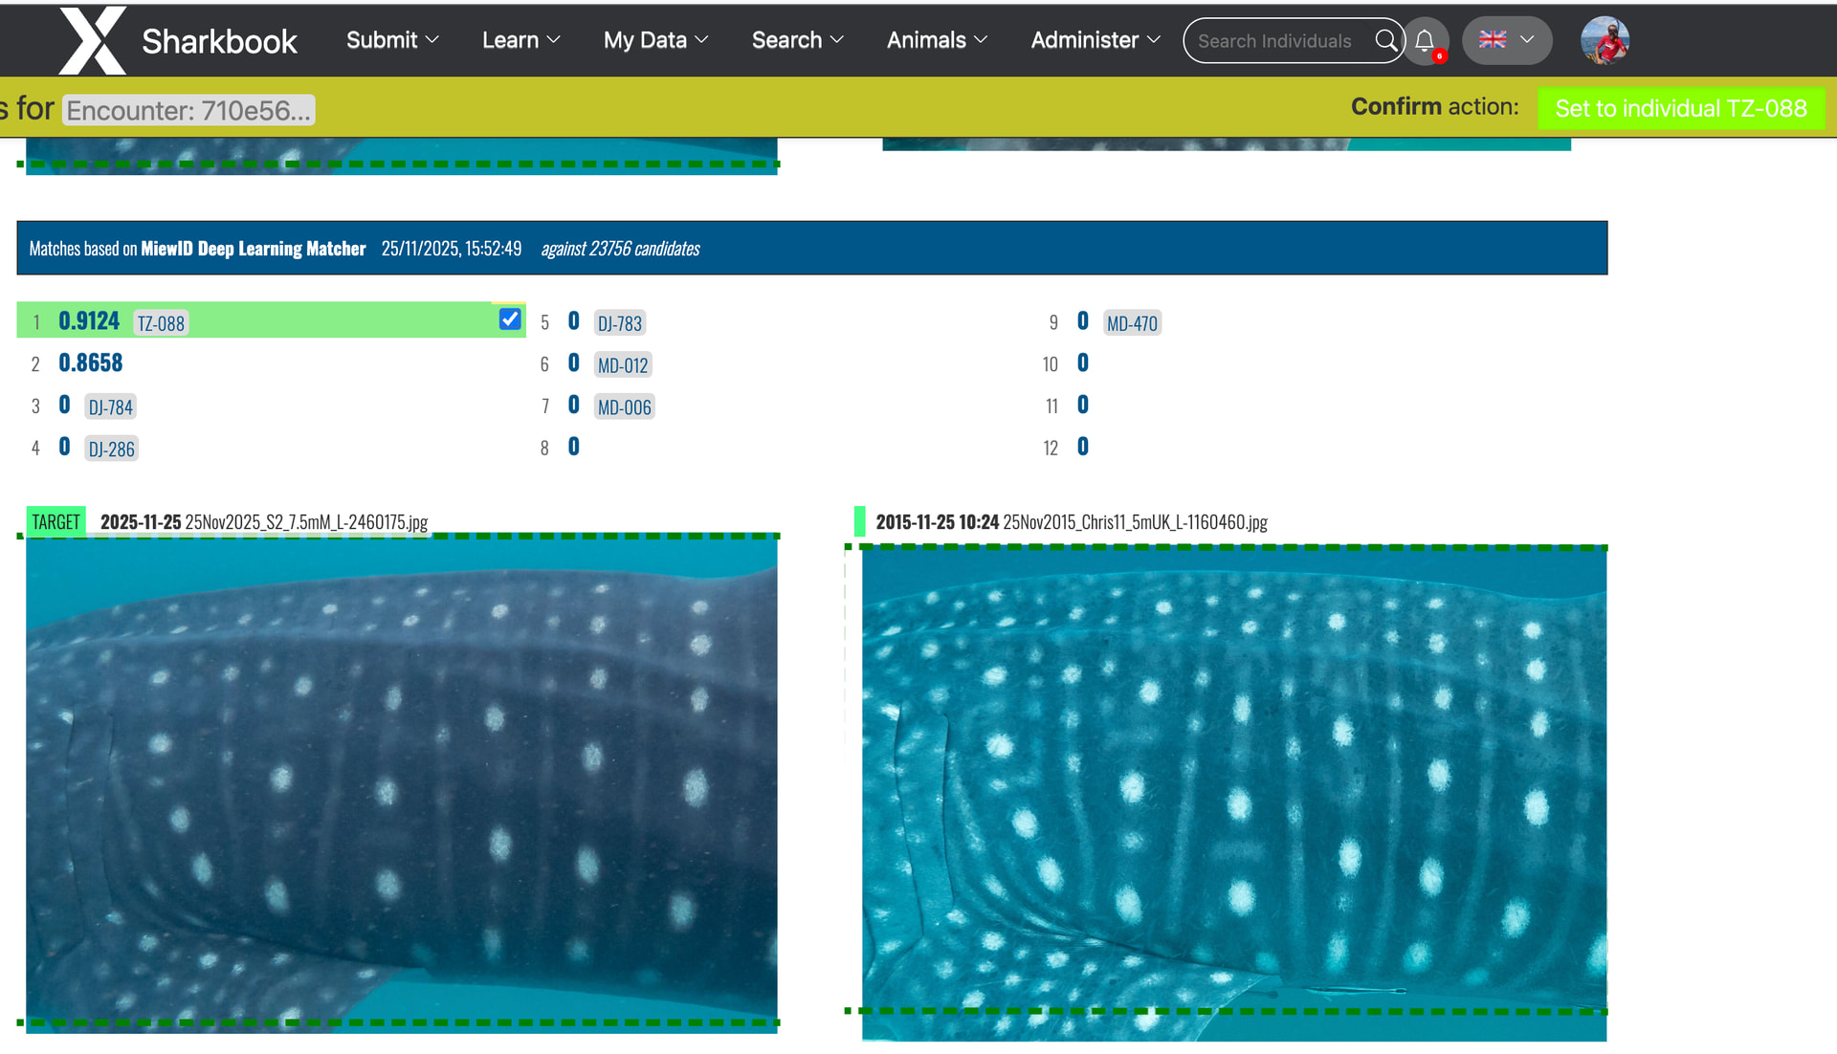The height and width of the screenshot is (1054, 1837).
Task: Open the MD-470 individual link
Action: (1132, 323)
